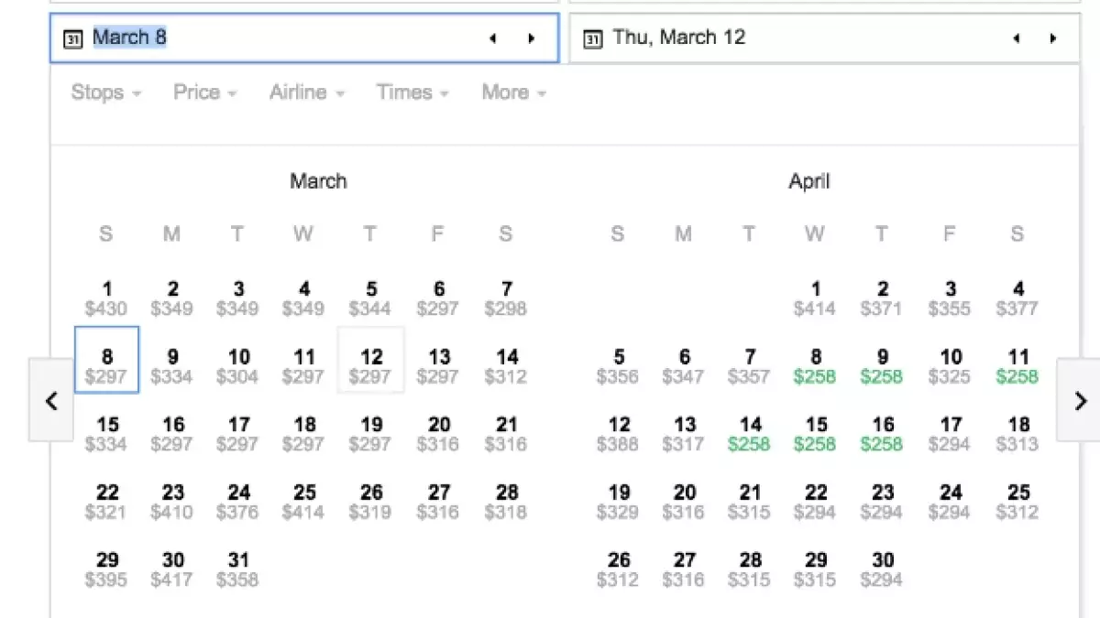The image size is (1100, 618).
Task: Choose April 16 with $258 fare
Action: [882, 434]
